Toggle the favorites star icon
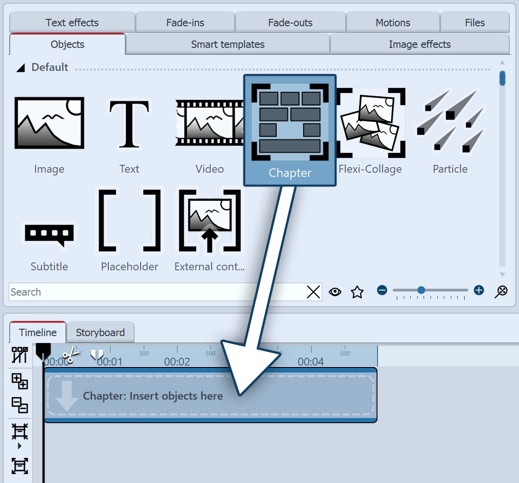 coord(357,292)
